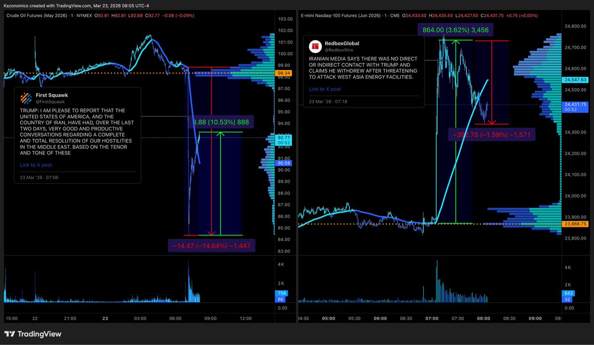Click the orange 23,868.75 price label
This screenshot has height=345, width=594.
pos(575,224)
